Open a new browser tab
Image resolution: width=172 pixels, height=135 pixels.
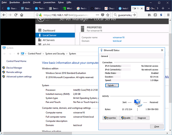(x=163, y=8)
